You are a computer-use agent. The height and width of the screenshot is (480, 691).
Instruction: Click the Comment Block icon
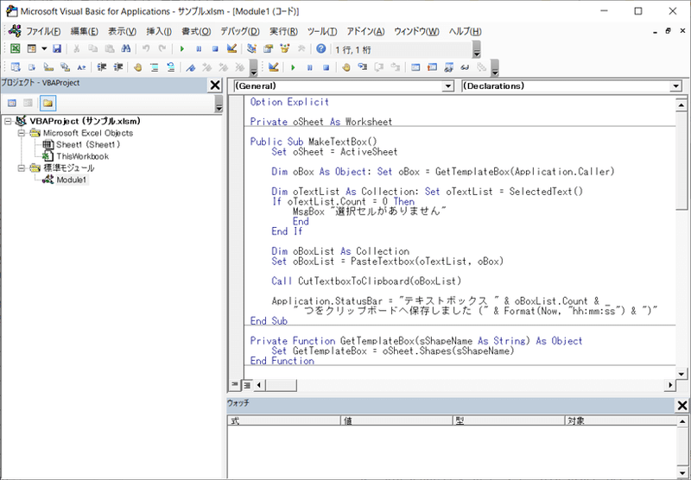155,67
